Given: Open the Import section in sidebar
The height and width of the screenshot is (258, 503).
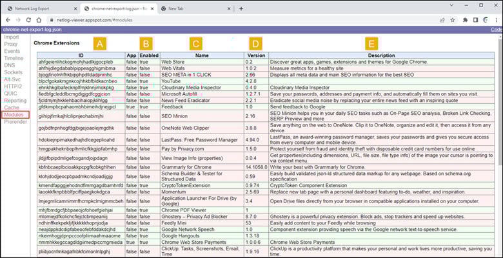Looking at the screenshot, I should coord(12,37).
